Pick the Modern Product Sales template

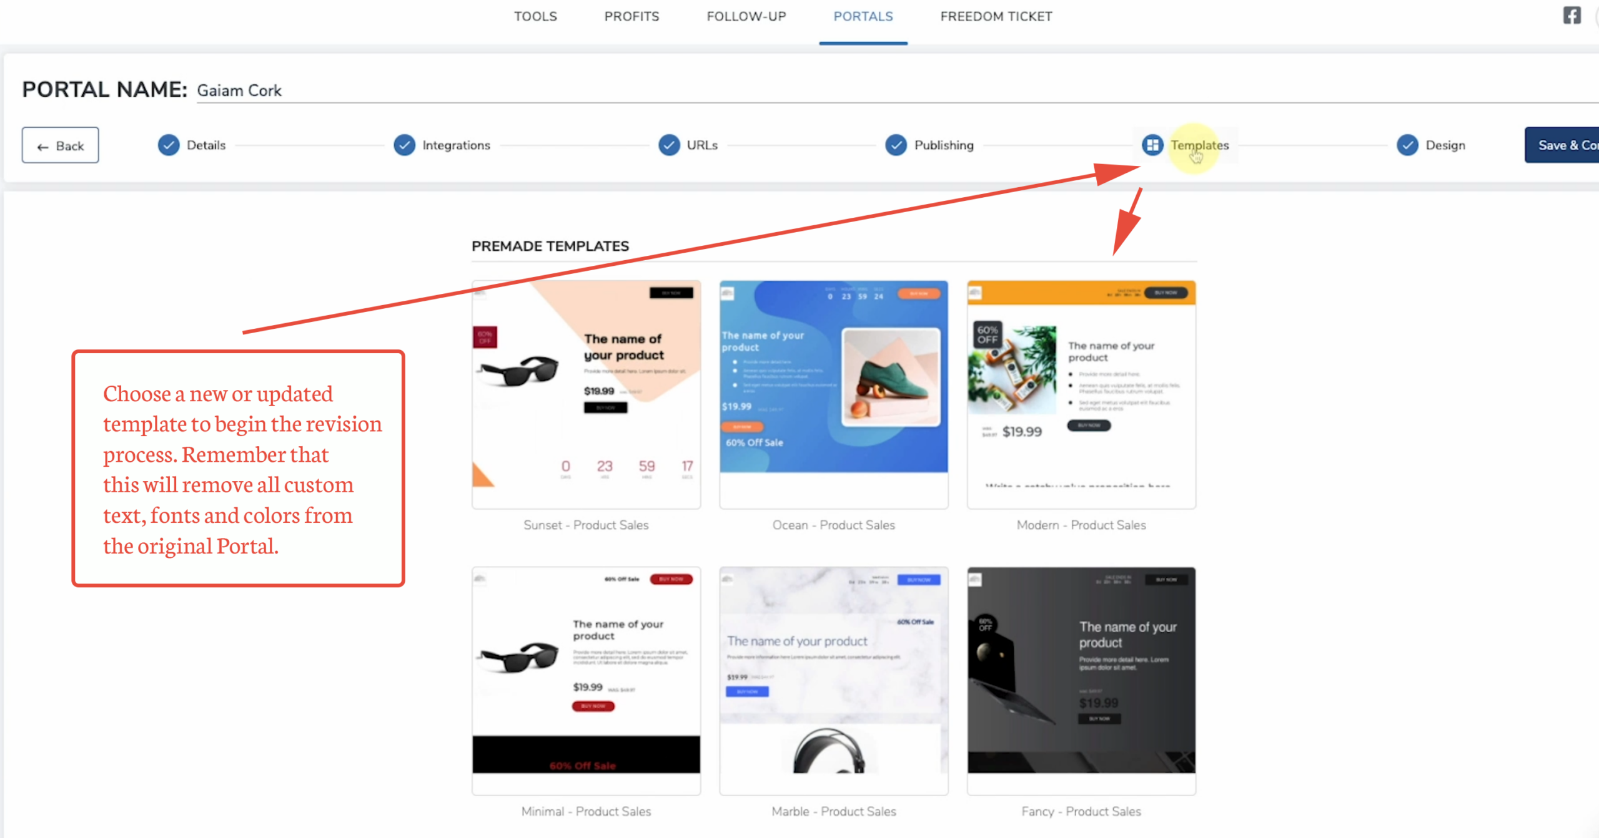(1081, 394)
